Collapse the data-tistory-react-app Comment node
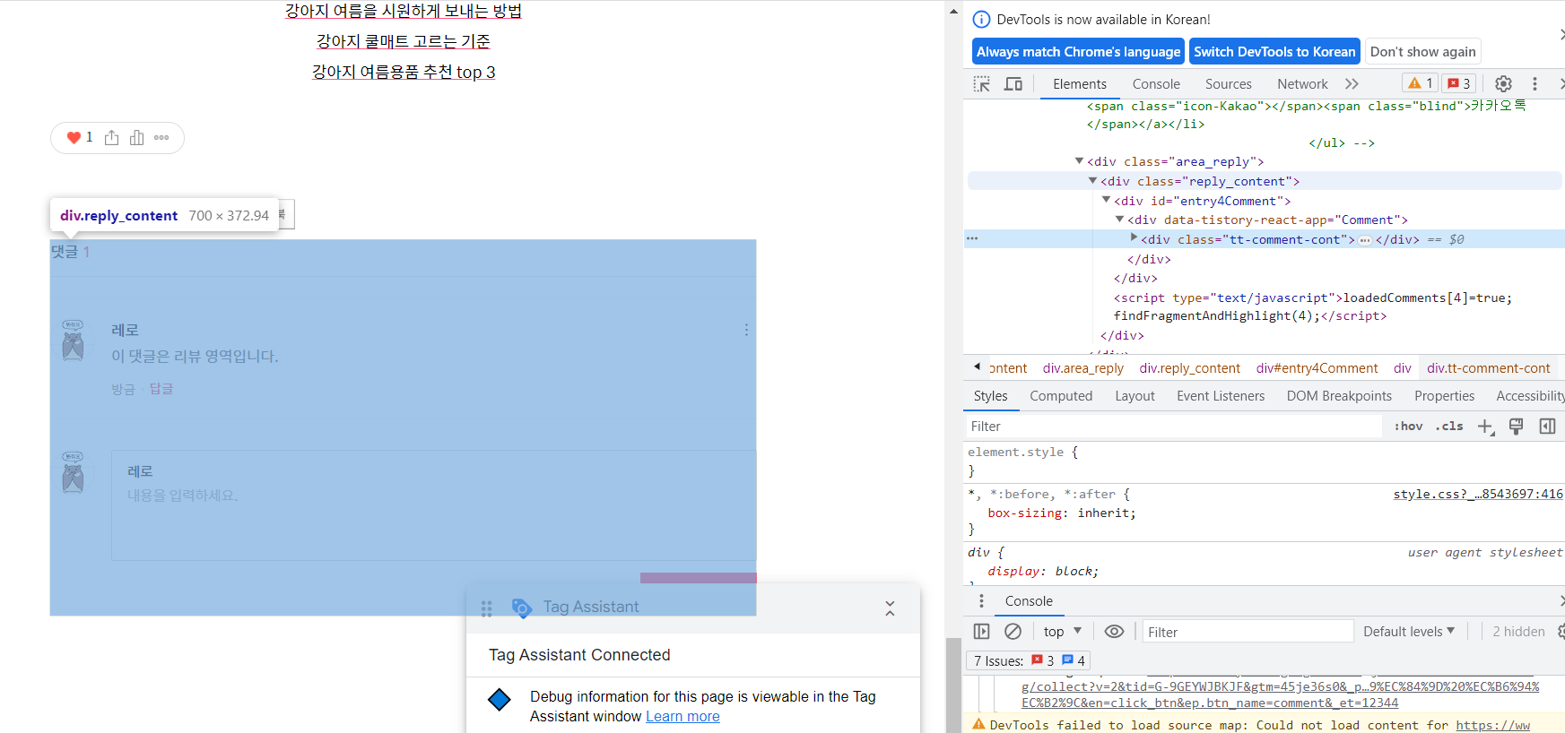The image size is (1565, 733). (x=1119, y=220)
